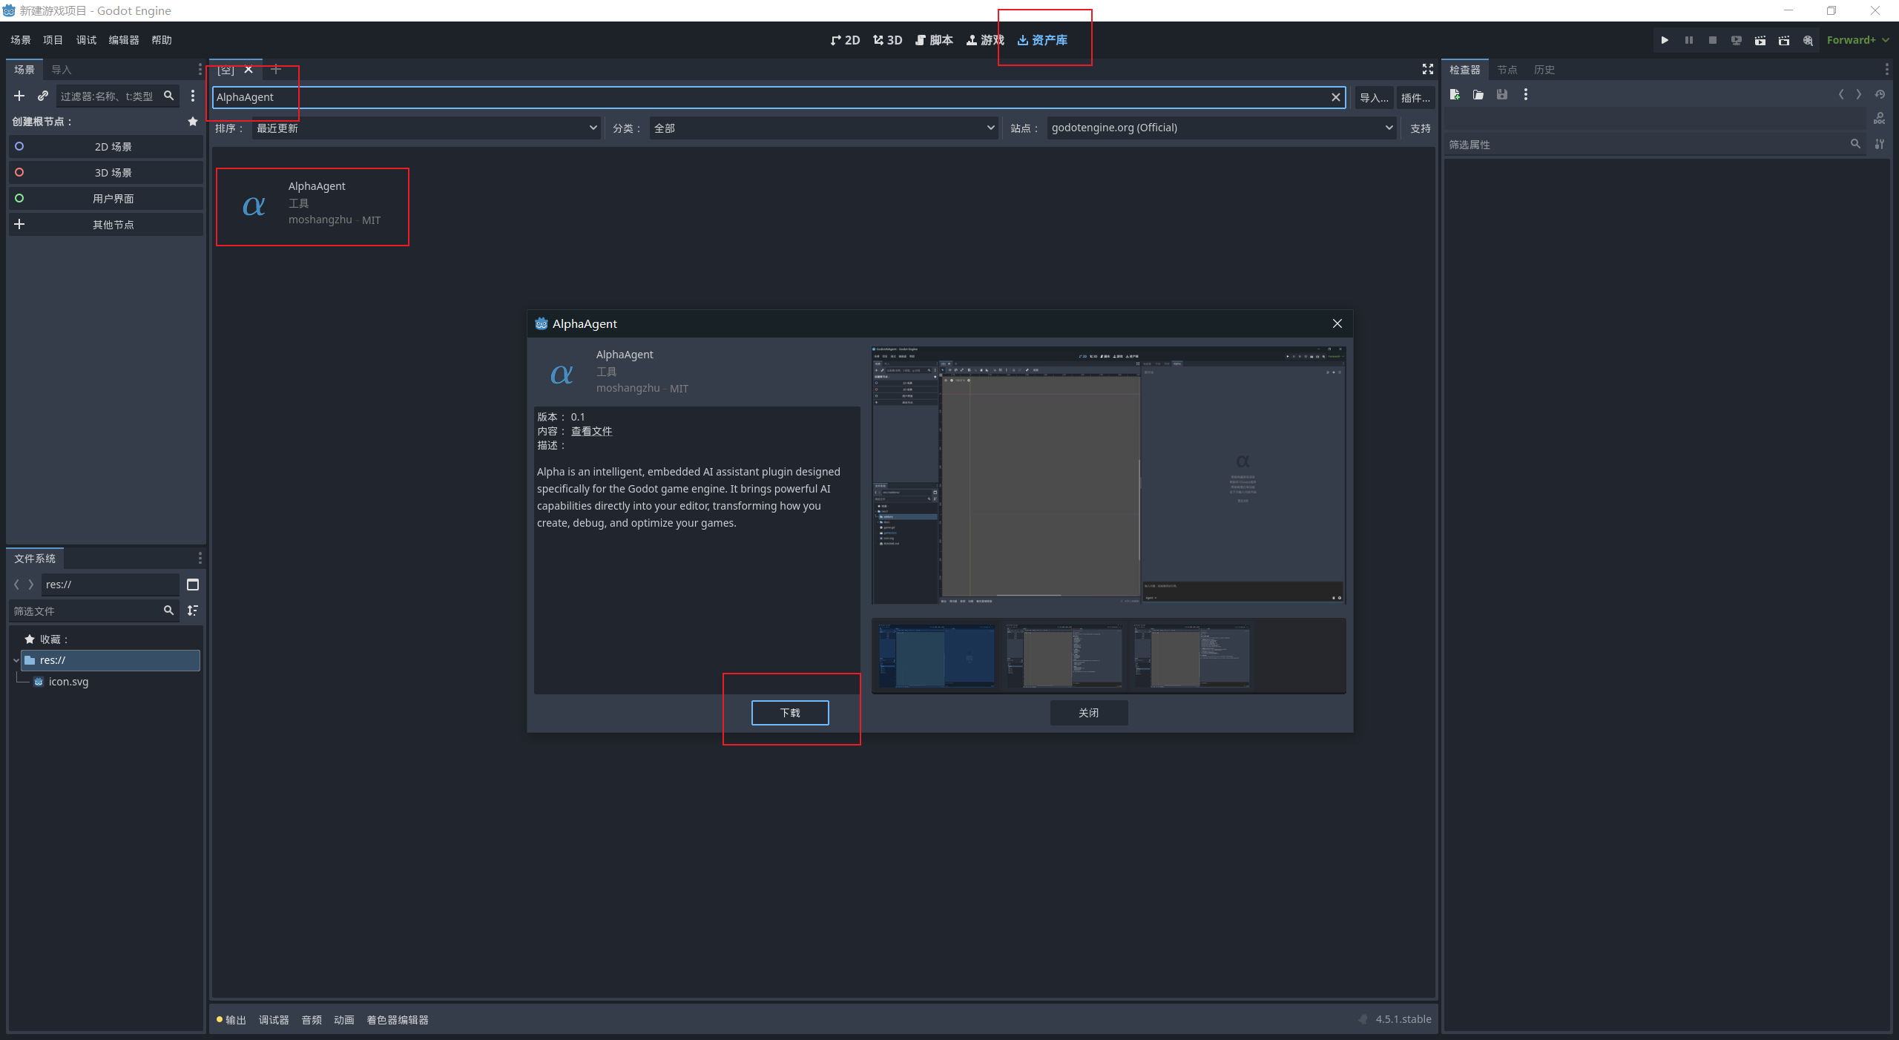Run the current scene clapperboard icon
The height and width of the screenshot is (1040, 1899).
pos(1760,40)
